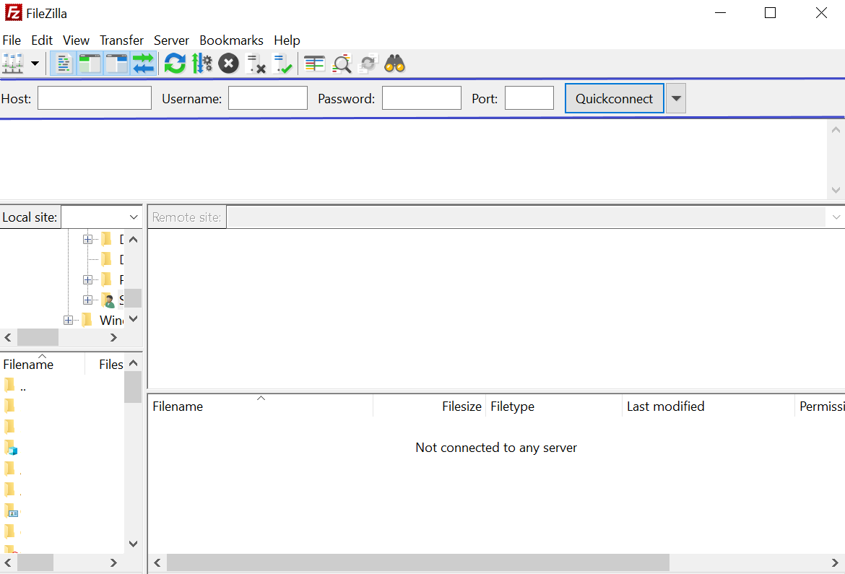Open the Quickconnect options dropdown
845x574 pixels.
coord(675,97)
